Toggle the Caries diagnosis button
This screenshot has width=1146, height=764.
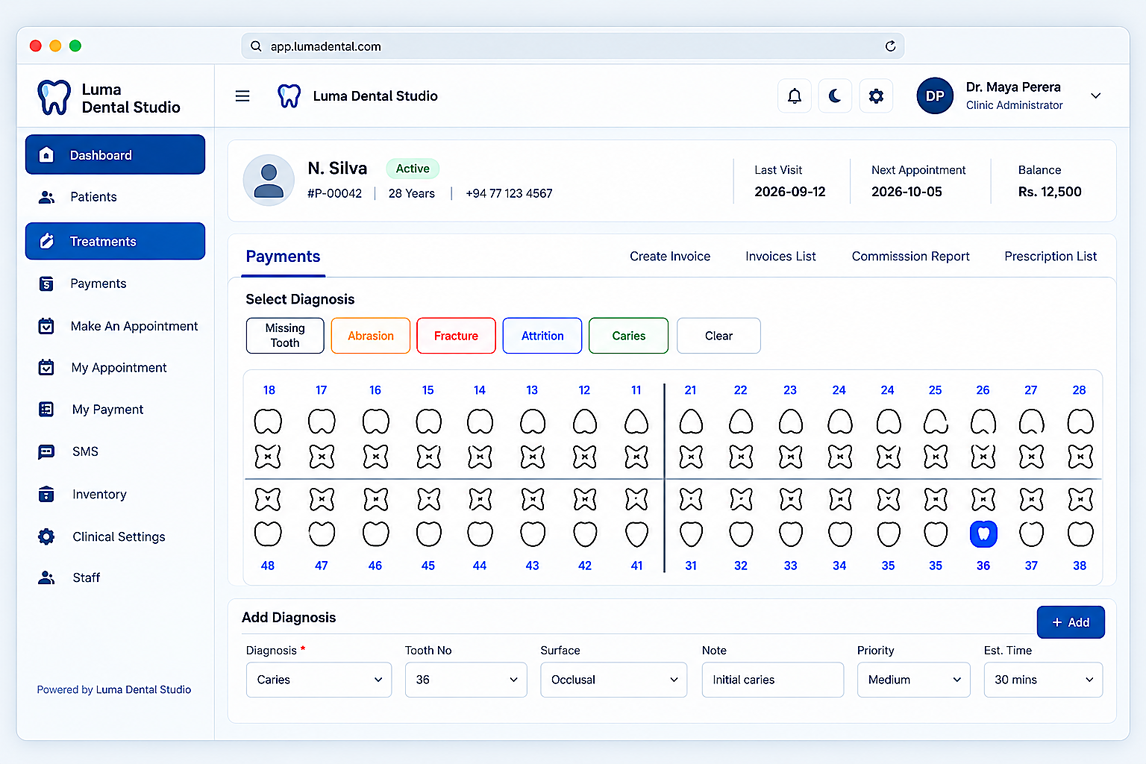[x=628, y=336]
